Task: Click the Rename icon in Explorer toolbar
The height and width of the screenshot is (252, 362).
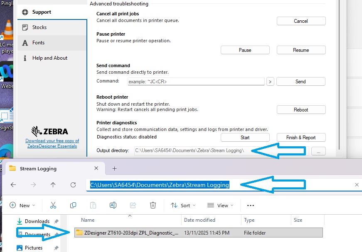Action: point(113,205)
